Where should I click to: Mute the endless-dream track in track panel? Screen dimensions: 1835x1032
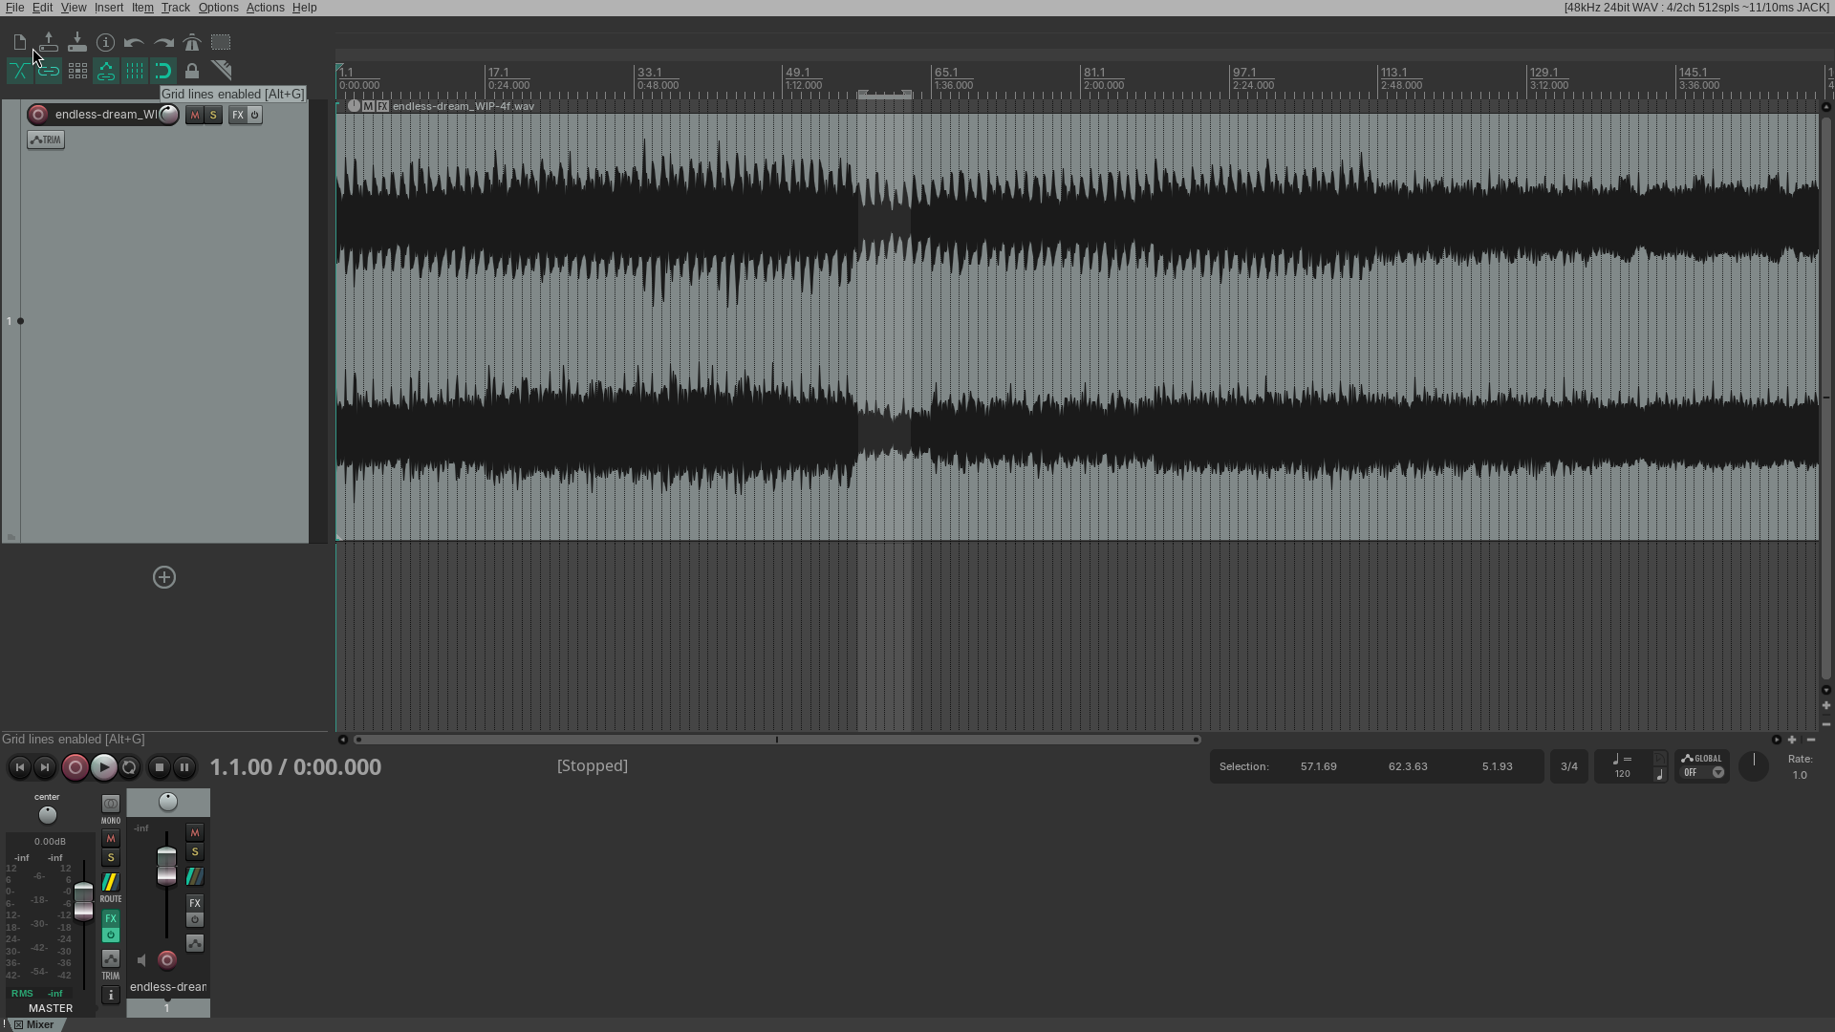[x=195, y=115]
